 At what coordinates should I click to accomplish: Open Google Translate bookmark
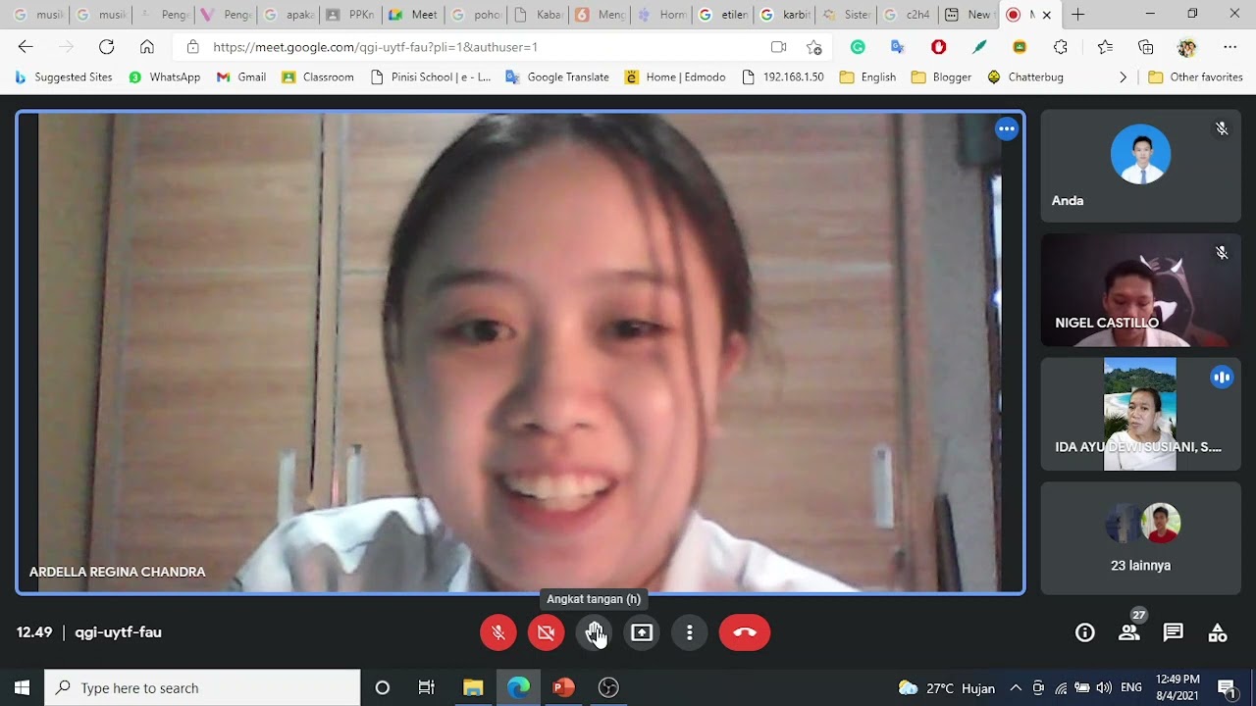557,76
